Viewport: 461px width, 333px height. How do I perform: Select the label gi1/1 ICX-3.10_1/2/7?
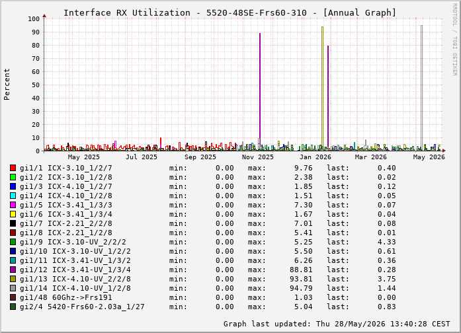click(66, 168)
